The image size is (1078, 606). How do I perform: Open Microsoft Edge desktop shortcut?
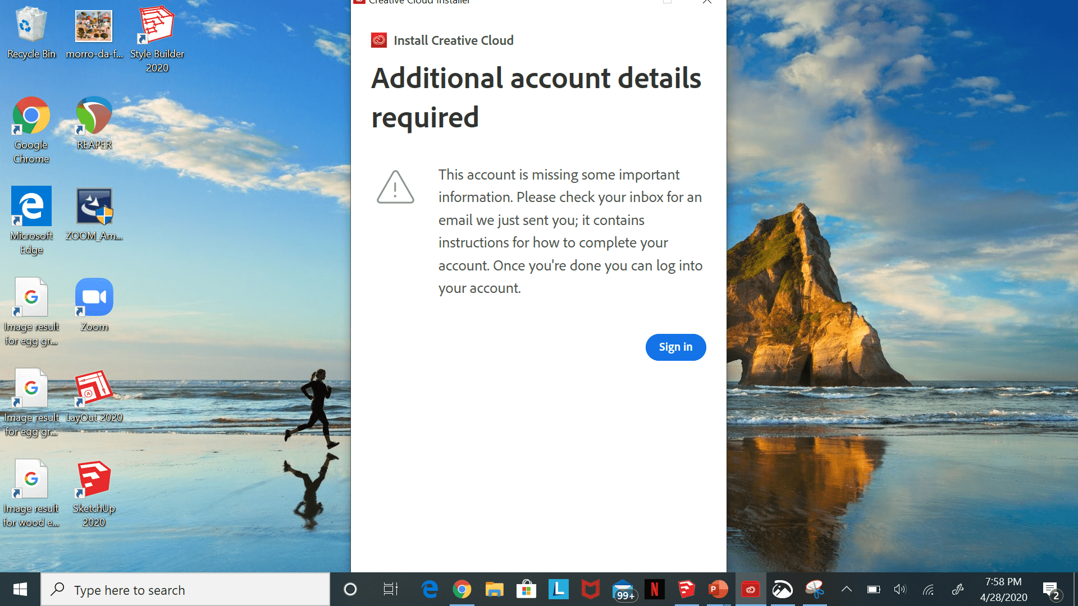[31, 221]
